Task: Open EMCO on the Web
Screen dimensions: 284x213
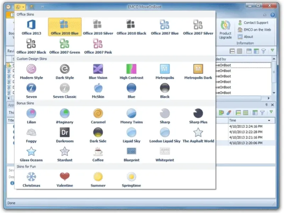Action: pos(255,30)
